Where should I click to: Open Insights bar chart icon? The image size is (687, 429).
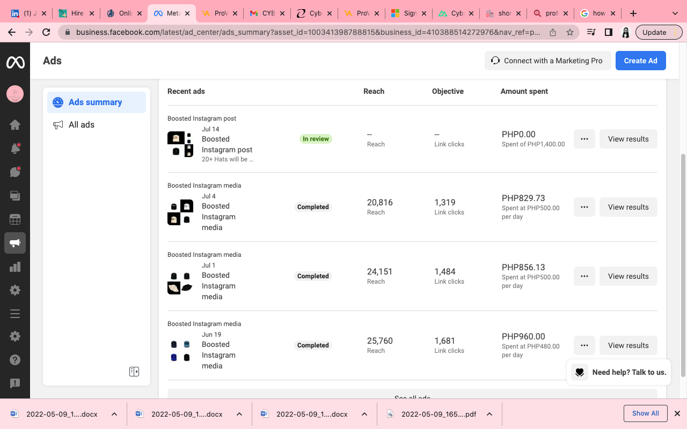15,267
